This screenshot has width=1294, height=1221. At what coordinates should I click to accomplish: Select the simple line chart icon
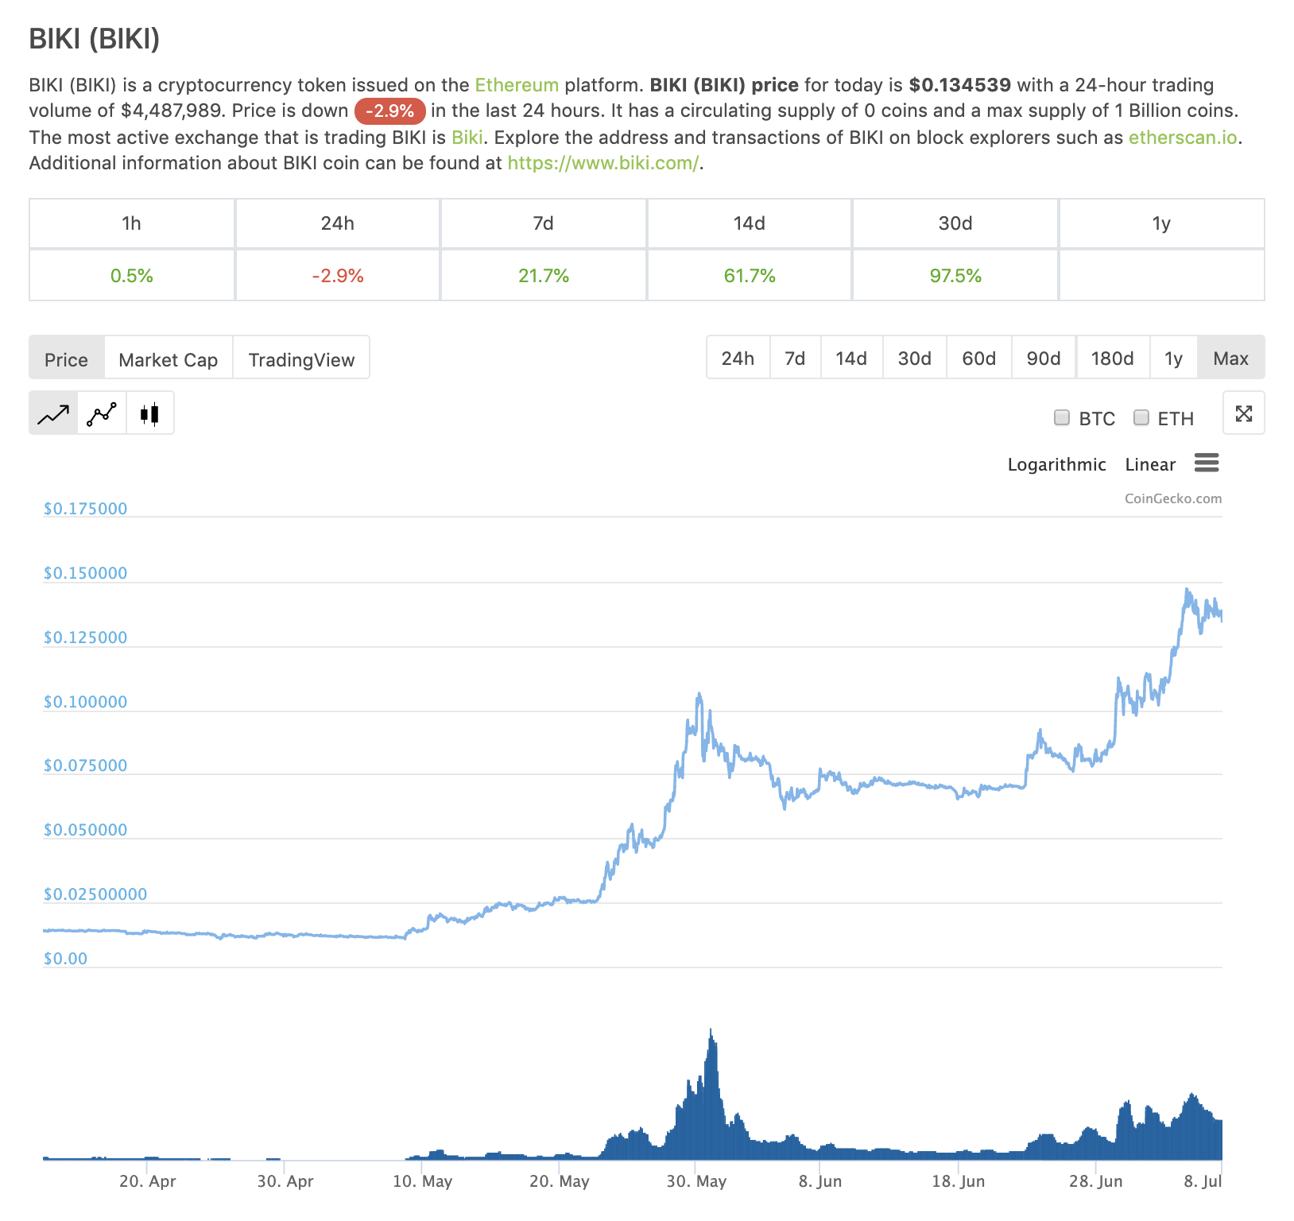pos(53,413)
